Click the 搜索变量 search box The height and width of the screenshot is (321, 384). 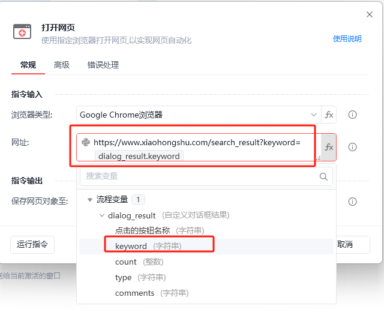206,176
